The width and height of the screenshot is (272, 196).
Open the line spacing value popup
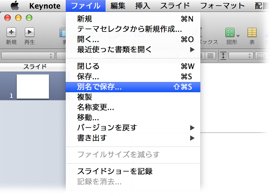pos(241,56)
